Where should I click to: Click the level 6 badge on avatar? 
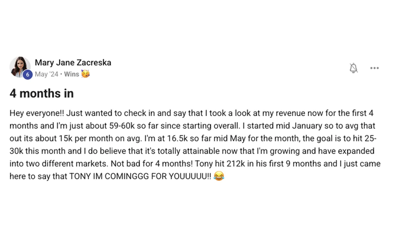pos(28,75)
